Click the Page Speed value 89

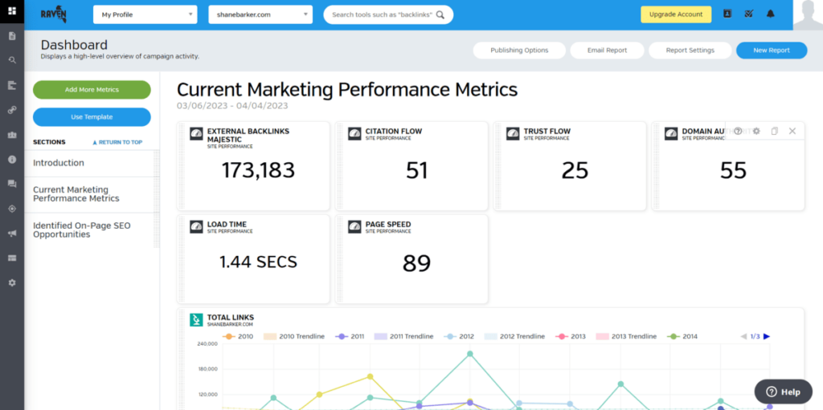click(x=417, y=263)
